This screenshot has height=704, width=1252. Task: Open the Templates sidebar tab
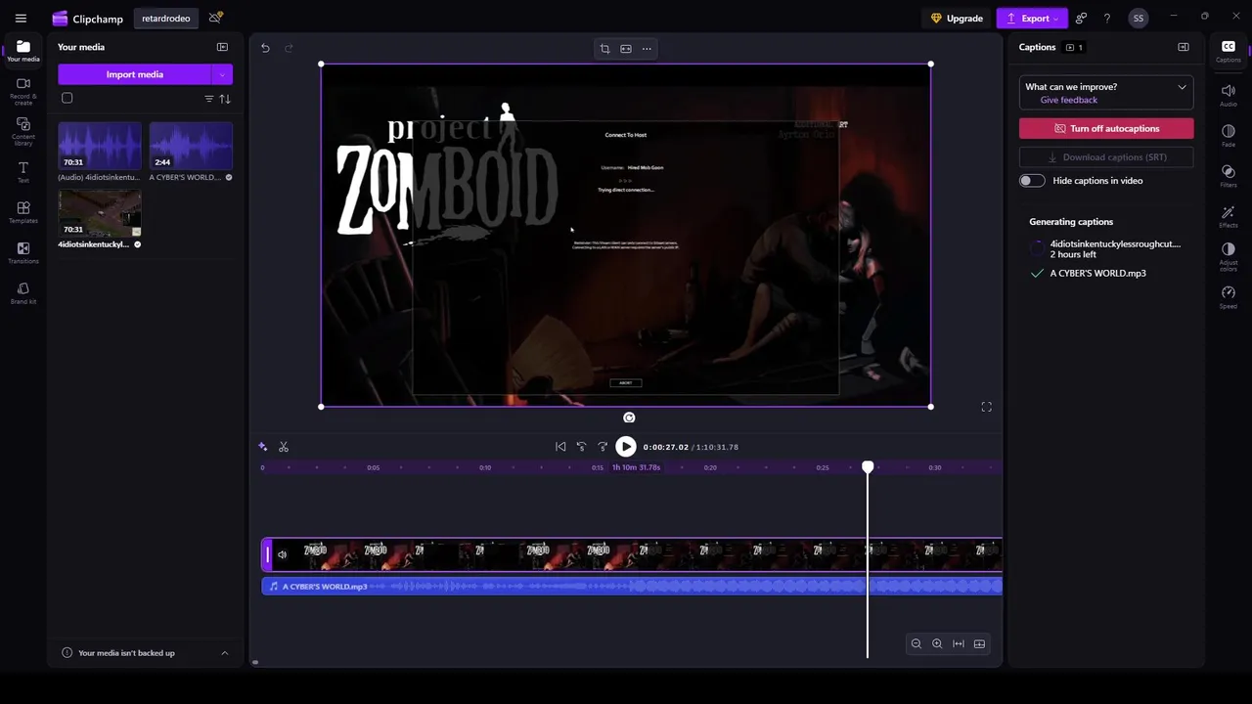(23, 212)
